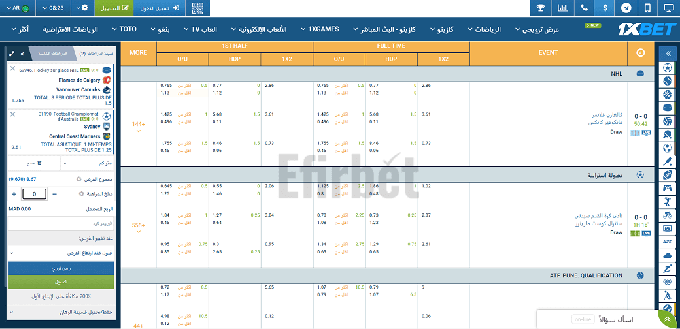Collapse sports sidebar with double chevron
680x329 pixels.
[668, 53]
